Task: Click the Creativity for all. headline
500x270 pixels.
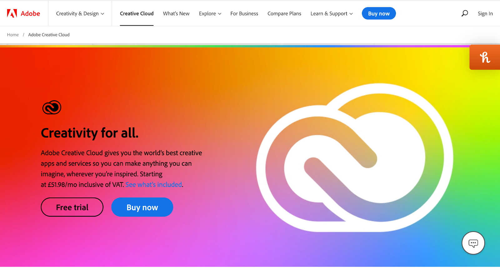Action: 90,133
